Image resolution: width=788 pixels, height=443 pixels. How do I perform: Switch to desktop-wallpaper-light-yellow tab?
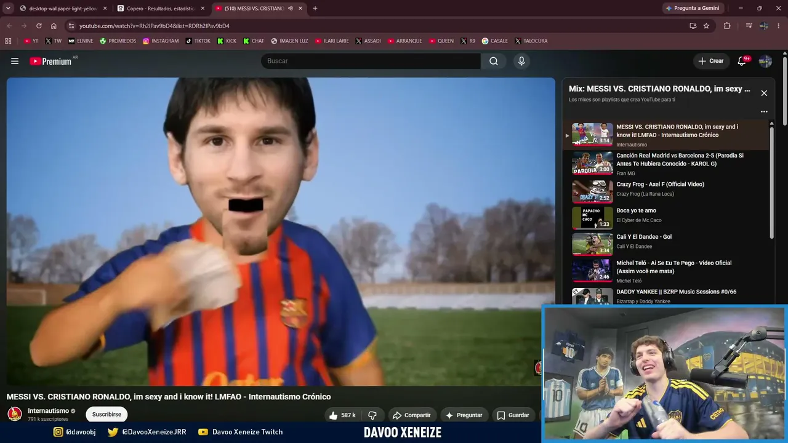[x=63, y=9]
